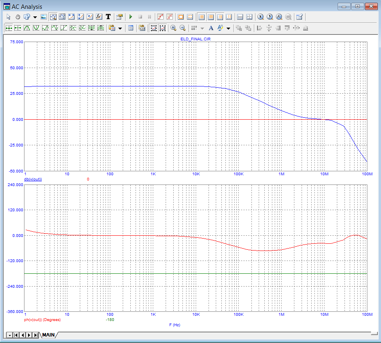The height and width of the screenshot is (343, 381).
Task: Select the second data point cursor mode icon
Action: 18,28
